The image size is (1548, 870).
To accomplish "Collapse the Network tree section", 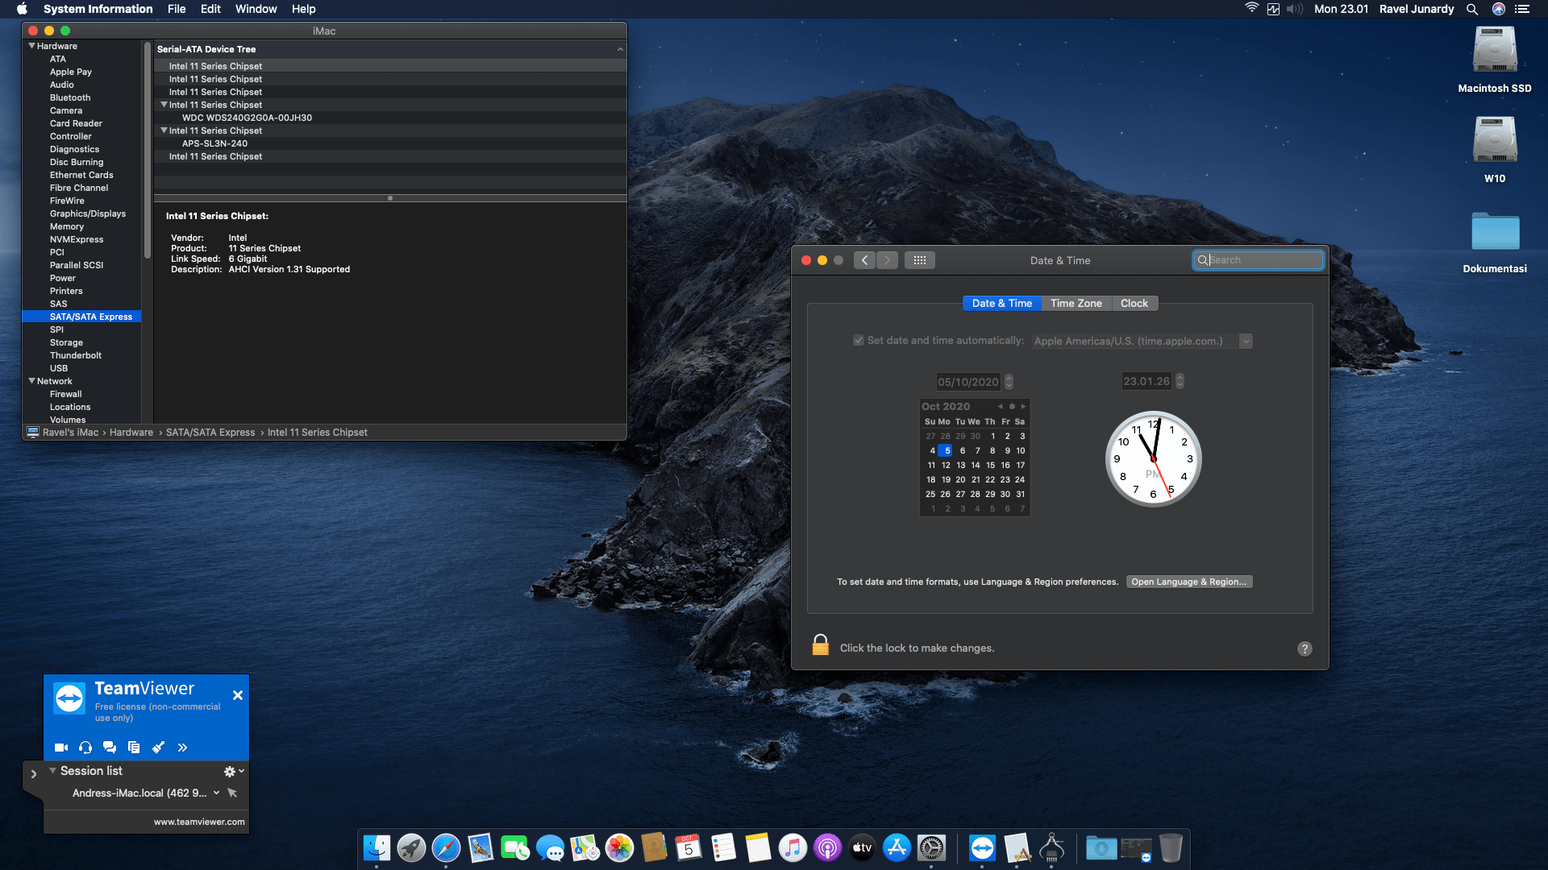I will pyautogui.click(x=31, y=381).
